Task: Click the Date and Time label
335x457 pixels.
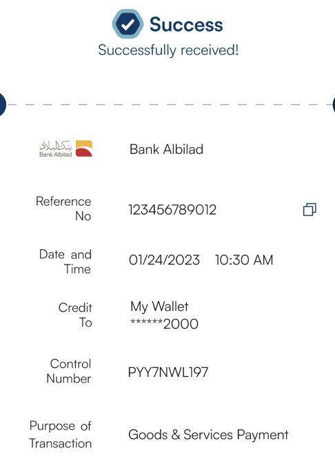Action: point(65,262)
